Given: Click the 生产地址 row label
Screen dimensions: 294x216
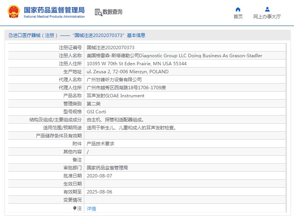Looking at the screenshot, I should pos(72,72).
